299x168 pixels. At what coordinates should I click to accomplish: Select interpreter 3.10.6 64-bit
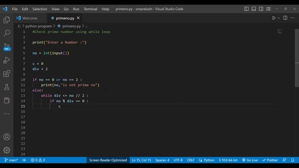(x=228, y=160)
